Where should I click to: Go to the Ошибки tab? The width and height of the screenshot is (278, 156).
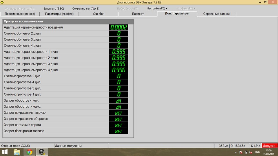pos(98,14)
